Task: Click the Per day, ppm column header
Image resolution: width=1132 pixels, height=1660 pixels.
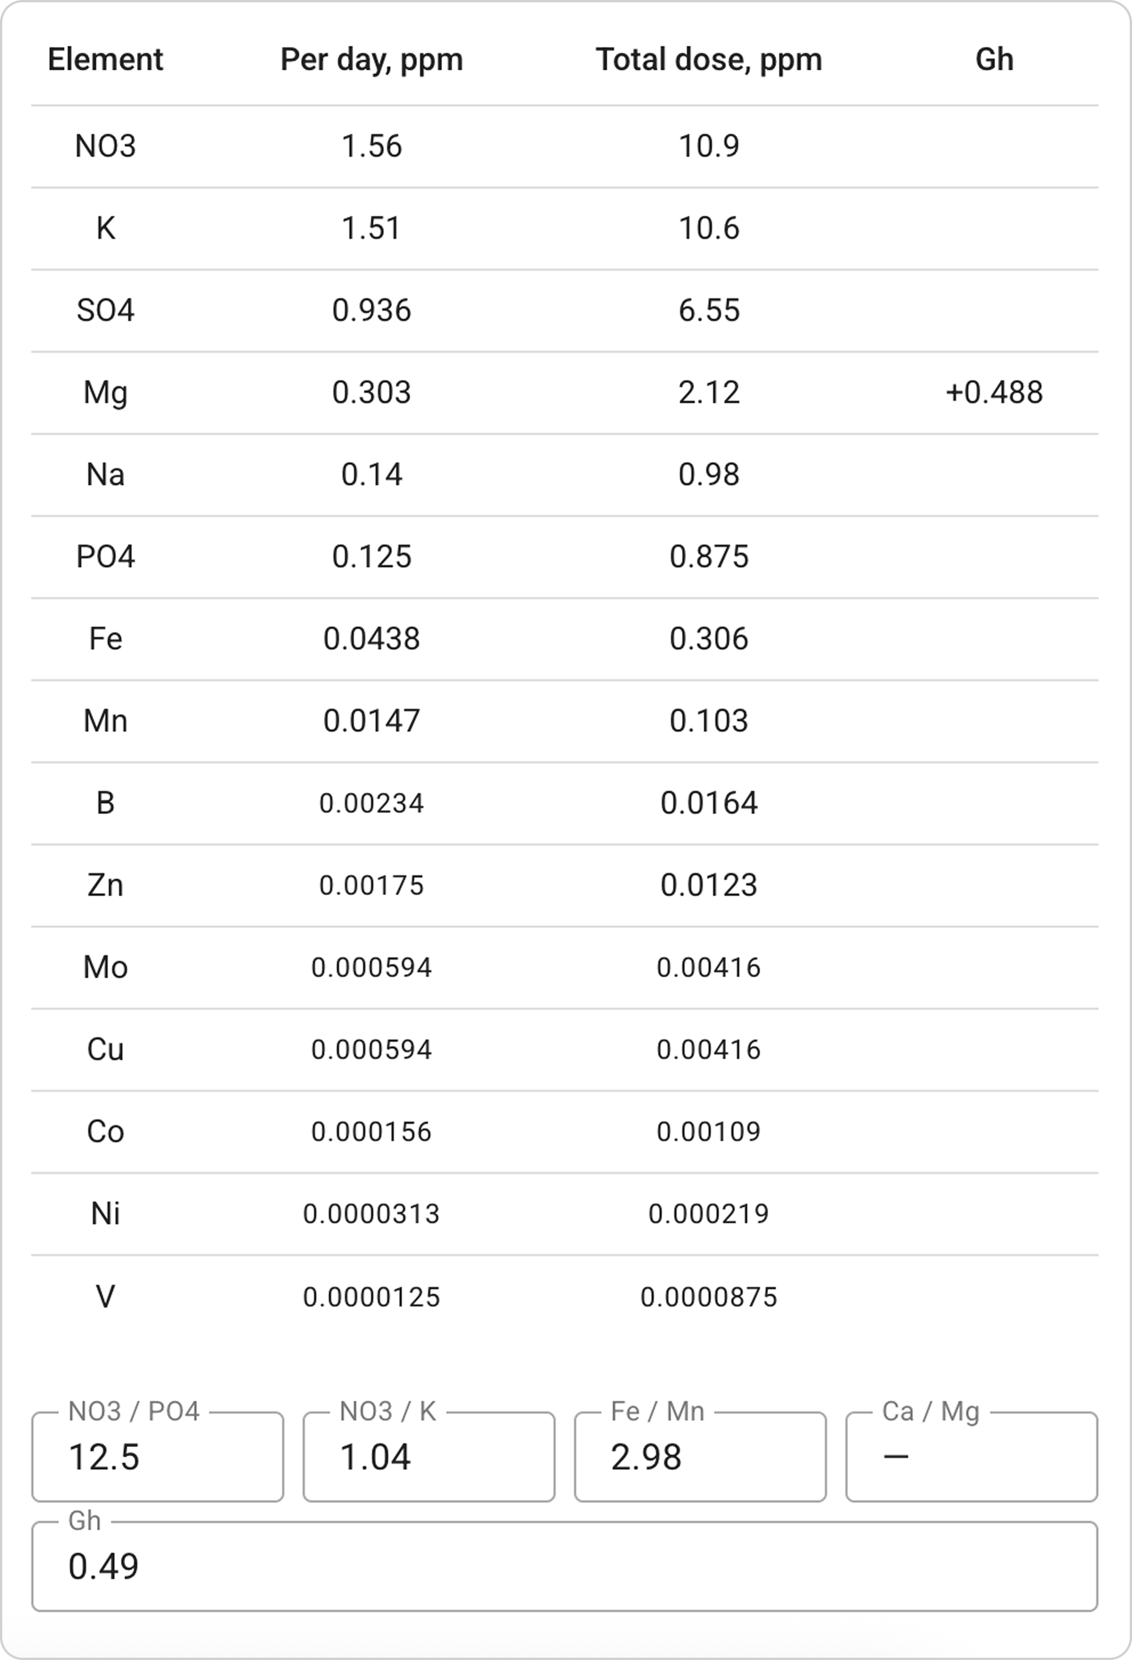Action: [371, 59]
